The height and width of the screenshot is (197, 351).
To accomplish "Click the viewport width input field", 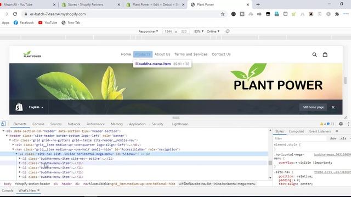I will coord(168,31).
